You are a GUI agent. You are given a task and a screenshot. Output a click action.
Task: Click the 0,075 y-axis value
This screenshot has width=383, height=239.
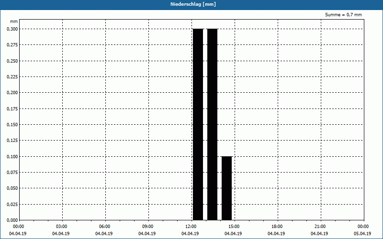(x=12, y=173)
